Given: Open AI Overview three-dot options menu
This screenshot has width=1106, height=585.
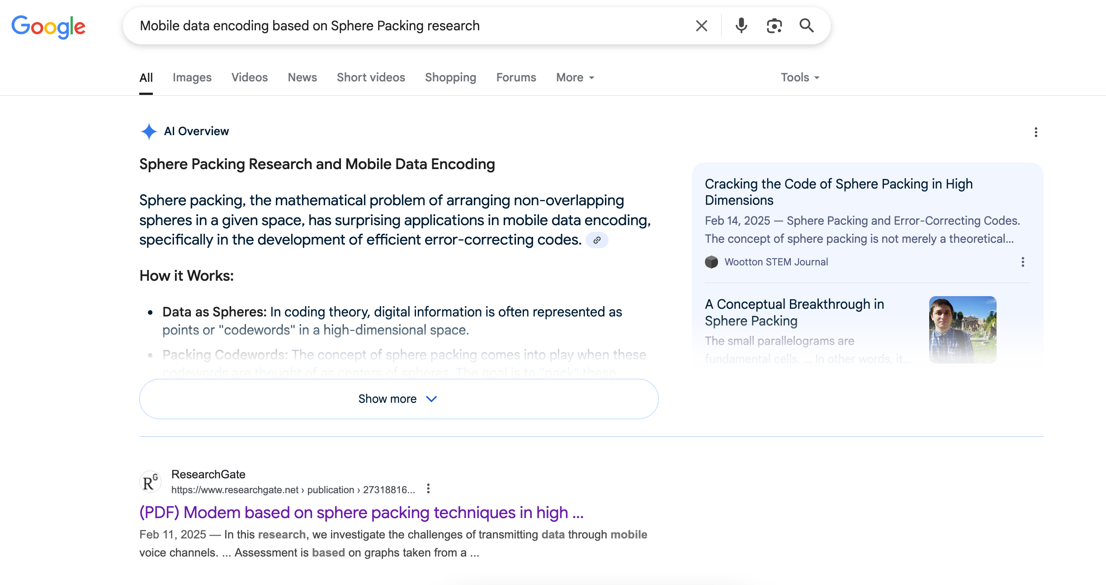Looking at the screenshot, I should (1036, 132).
